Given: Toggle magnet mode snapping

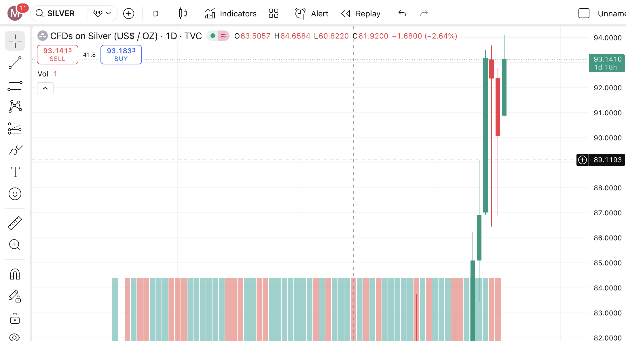Looking at the screenshot, I should [15, 274].
